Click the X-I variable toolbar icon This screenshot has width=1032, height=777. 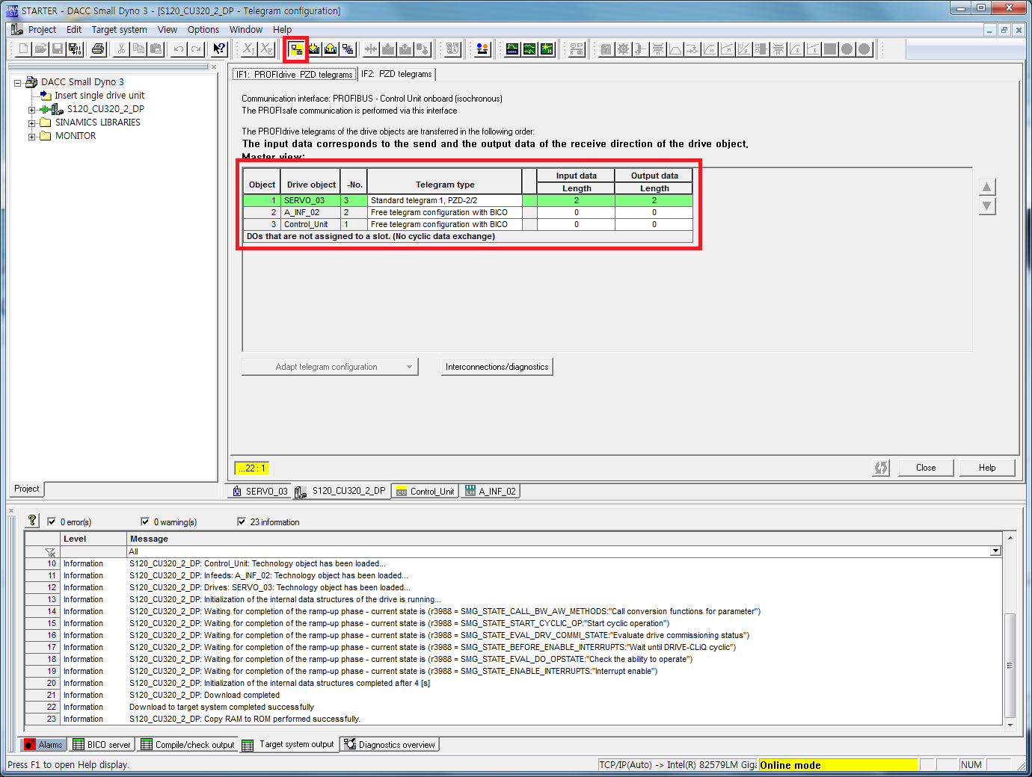[249, 49]
